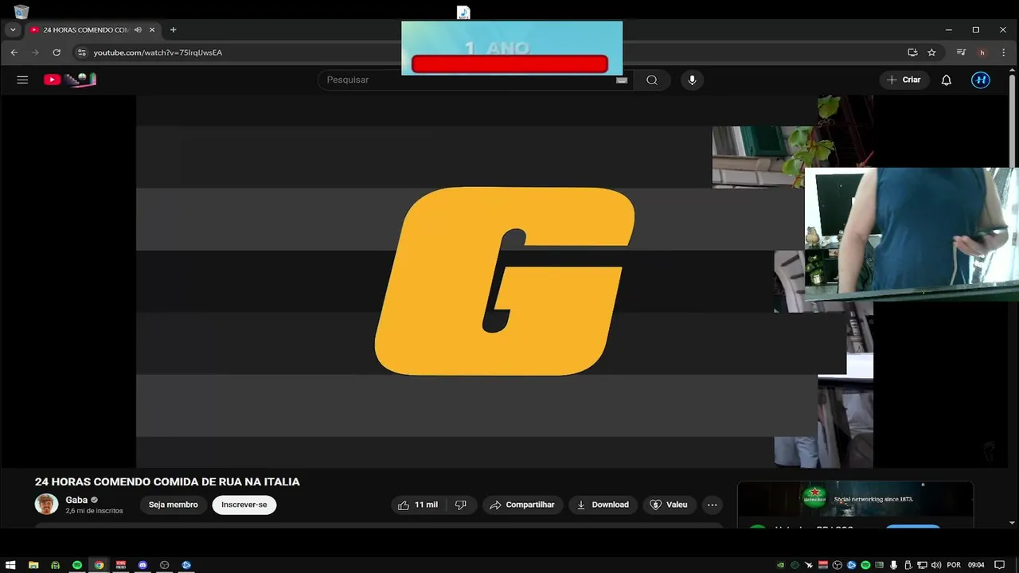Open Spotify from the taskbar
The height and width of the screenshot is (573, 1019).
77,565
